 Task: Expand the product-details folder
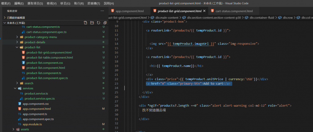pyautogui.click(x=35, y=42)
